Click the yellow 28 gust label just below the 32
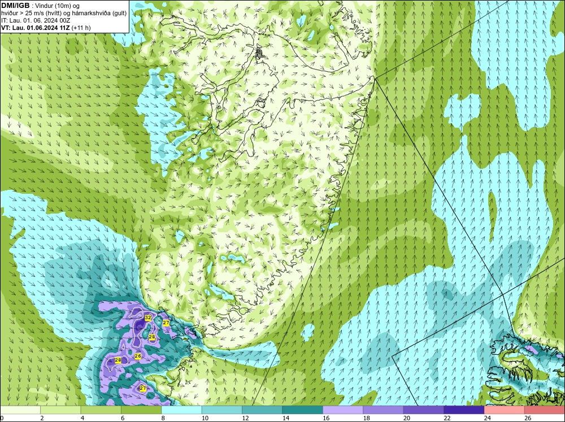Screen dimensions: 565x422 click(x=152, y=337)
